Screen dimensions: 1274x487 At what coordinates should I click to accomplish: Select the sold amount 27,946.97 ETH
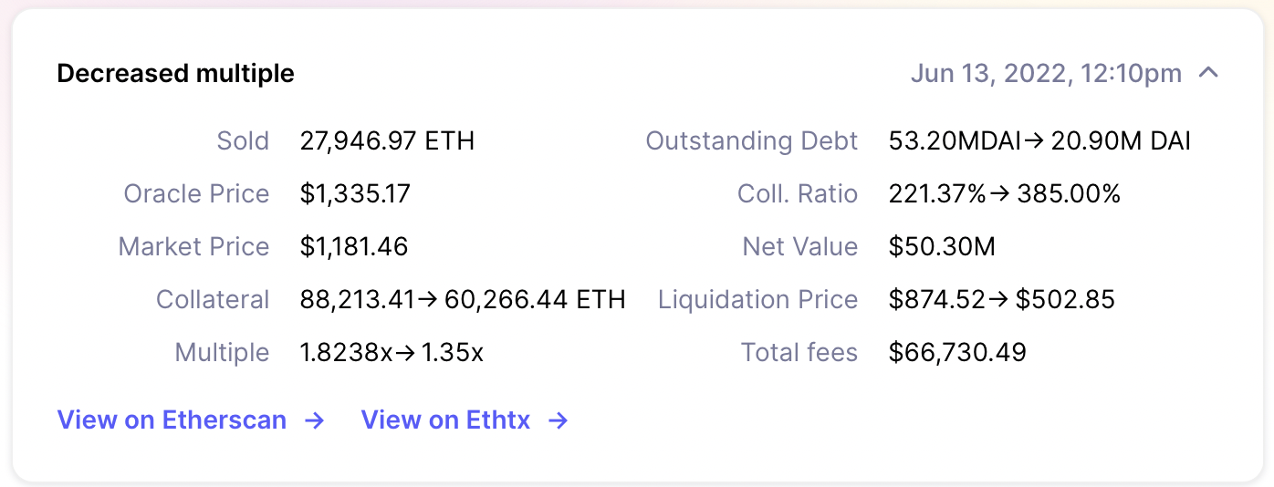pos(387,141)
